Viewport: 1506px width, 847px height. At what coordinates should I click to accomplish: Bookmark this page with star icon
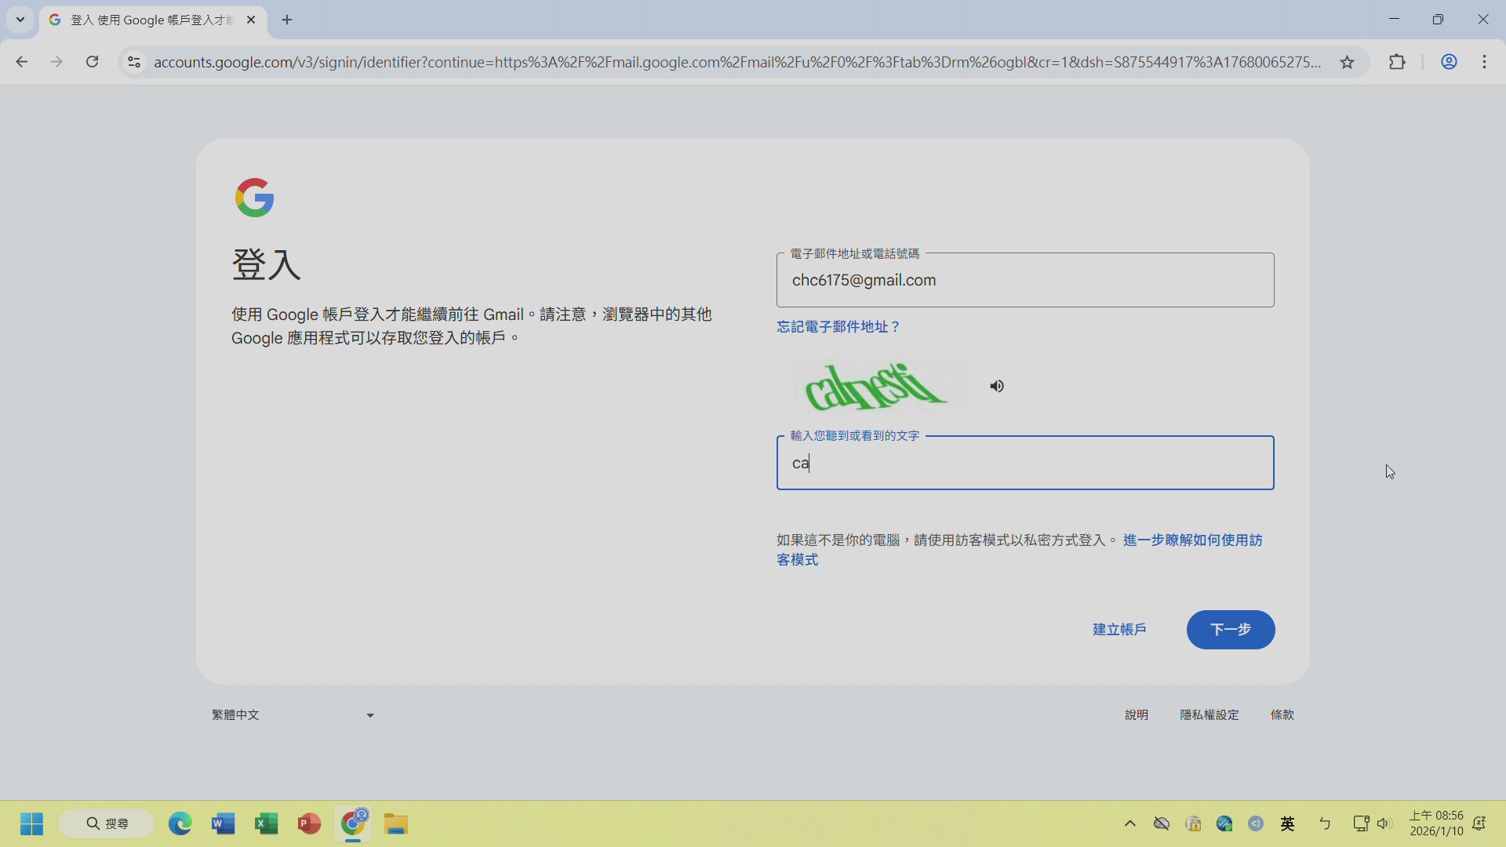point(1347,62)
